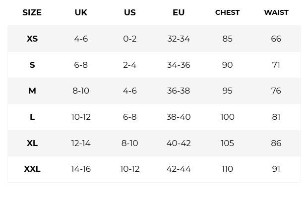Select the M size row label
307x201 pixels.
coord(32,91)
